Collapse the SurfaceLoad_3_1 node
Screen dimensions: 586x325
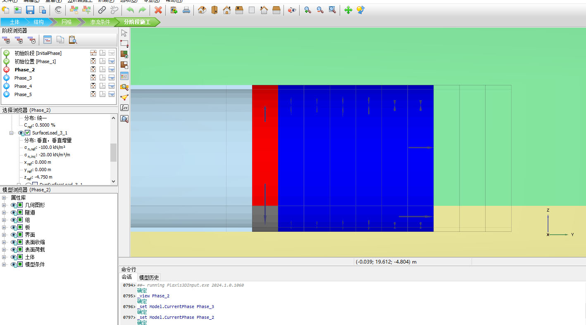coord(12,133)
